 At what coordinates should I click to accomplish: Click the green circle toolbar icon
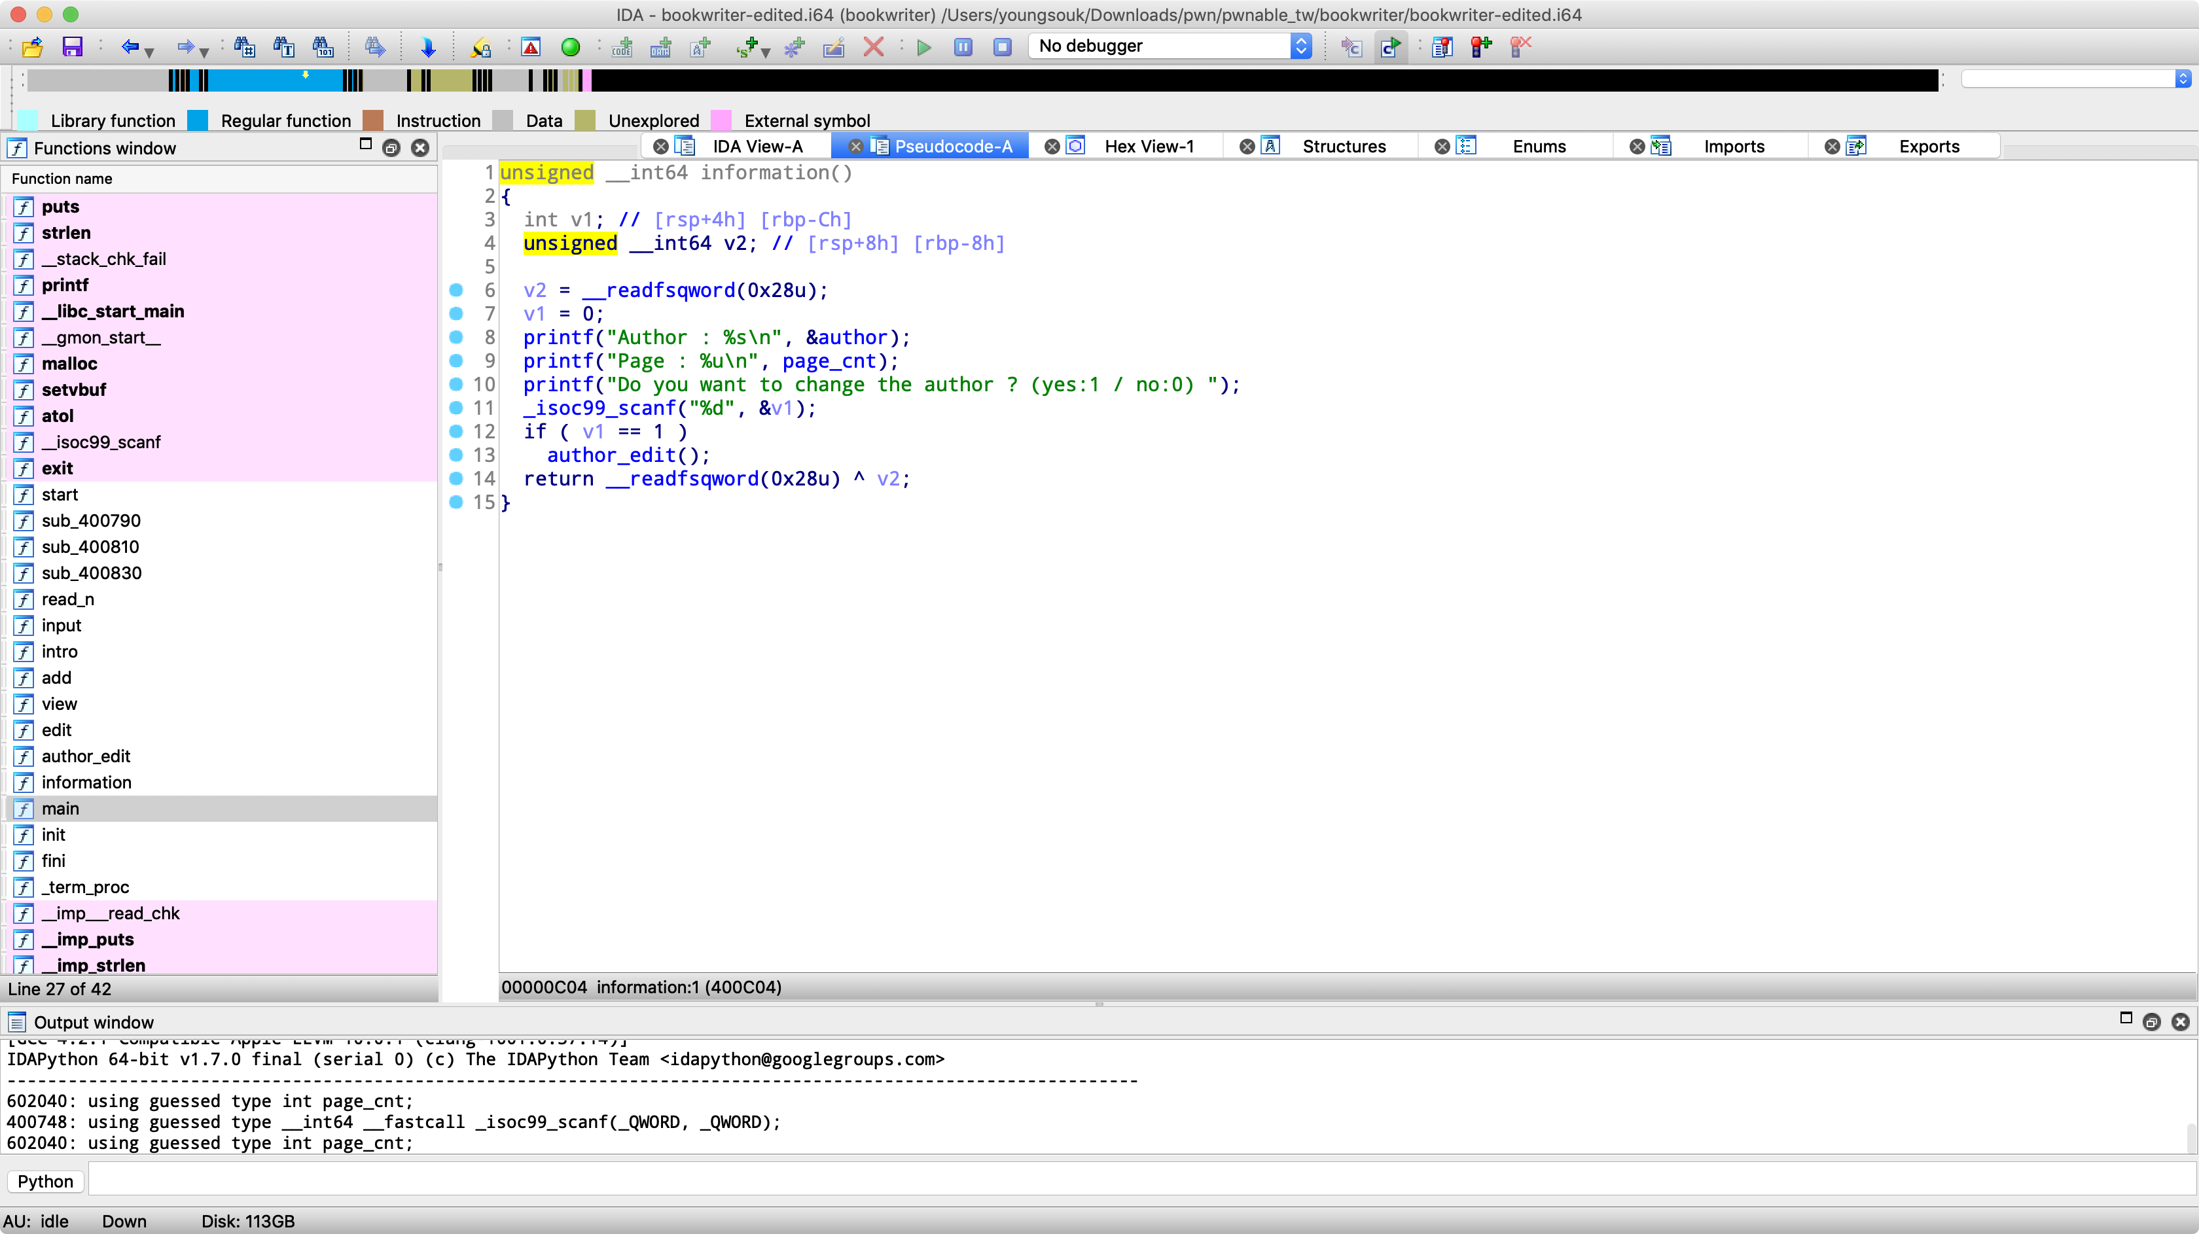[x=570, y=47]
